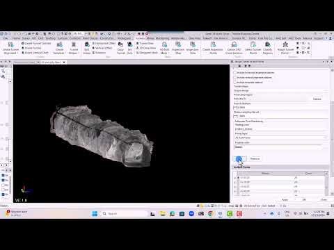Click the Starting point input field
This screenshot has width=334, height=250.
pyautogui.click(x=281, y=129)
